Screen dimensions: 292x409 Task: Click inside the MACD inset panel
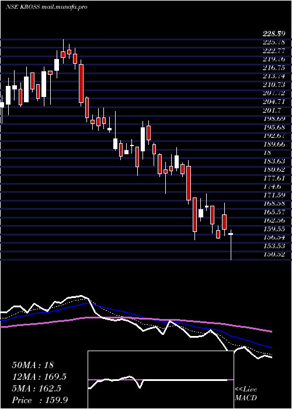pyautogui.click(x=161, y=380)
